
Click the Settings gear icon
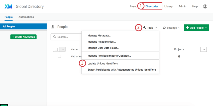164,28
